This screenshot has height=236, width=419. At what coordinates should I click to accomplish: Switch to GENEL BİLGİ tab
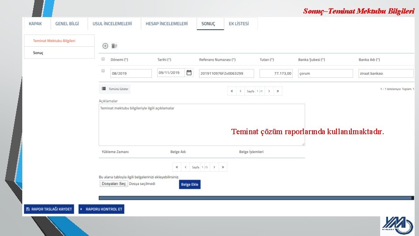[67, 24]
